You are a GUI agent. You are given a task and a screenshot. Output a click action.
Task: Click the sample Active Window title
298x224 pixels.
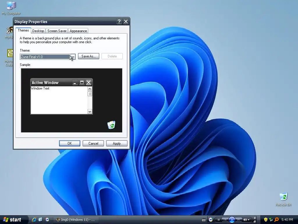pyautogui.click(x=45, y=83)
